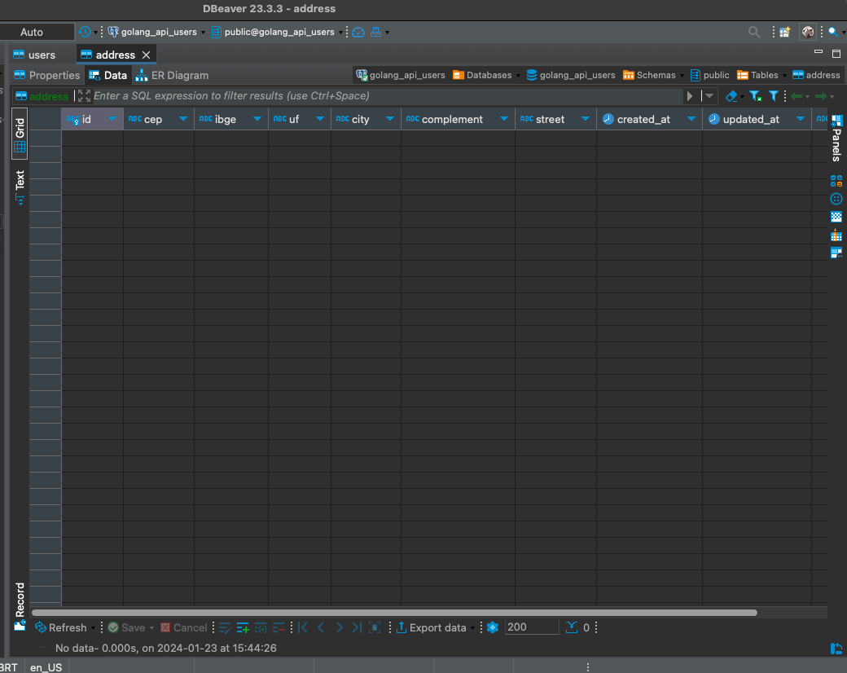Switch to the Text view mode
Viewport: 847px width, 673px height.
(20, 187)
